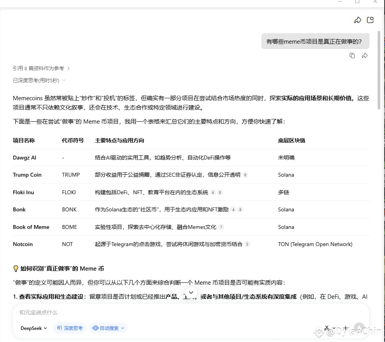Click the FLOKI token symbol cell
Viewport: 385px width, 342px height.
pyautogui.click(x=69, y=192)
